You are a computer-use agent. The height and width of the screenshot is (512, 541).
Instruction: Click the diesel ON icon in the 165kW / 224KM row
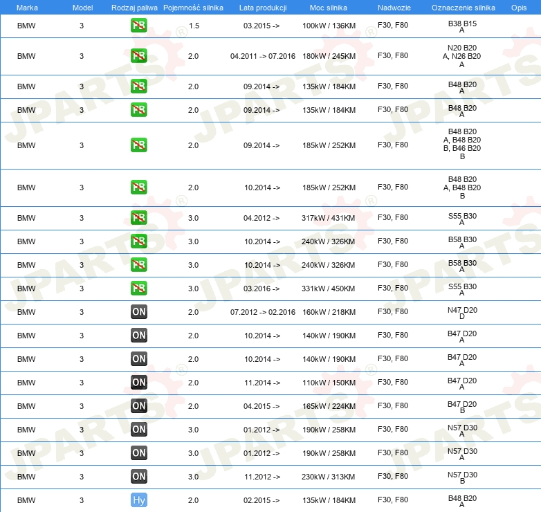(138, 406)
